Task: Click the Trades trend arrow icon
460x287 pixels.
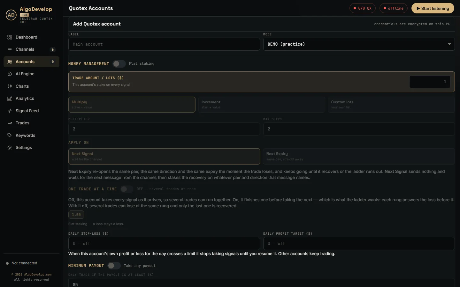Action: [10, 123]
